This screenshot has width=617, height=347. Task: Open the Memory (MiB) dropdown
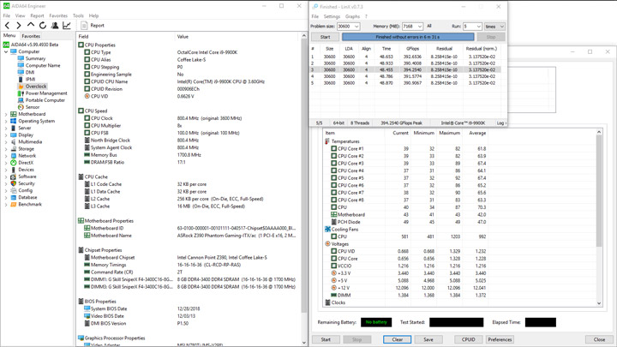(x=419, y=27)
